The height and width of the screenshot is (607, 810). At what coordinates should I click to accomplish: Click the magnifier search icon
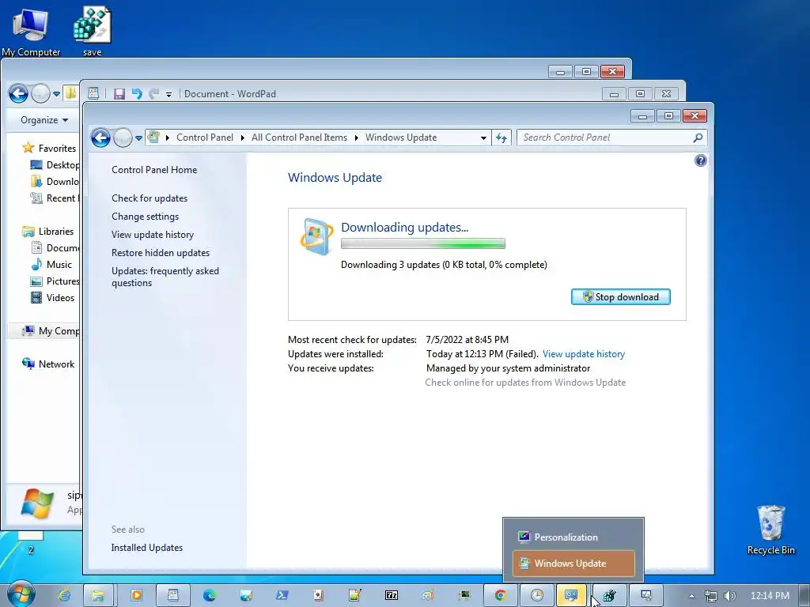coord(698,138)
